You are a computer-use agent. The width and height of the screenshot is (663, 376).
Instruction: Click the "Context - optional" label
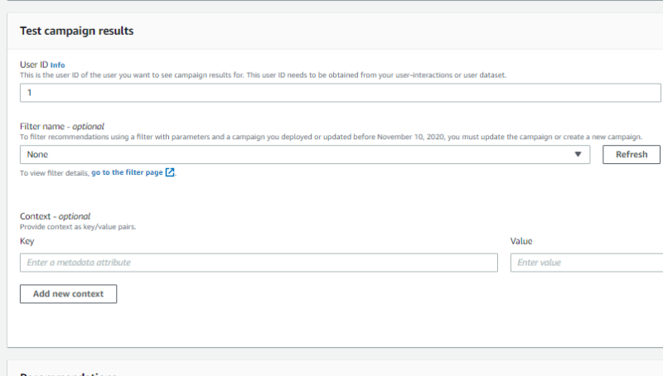point(55,216)
